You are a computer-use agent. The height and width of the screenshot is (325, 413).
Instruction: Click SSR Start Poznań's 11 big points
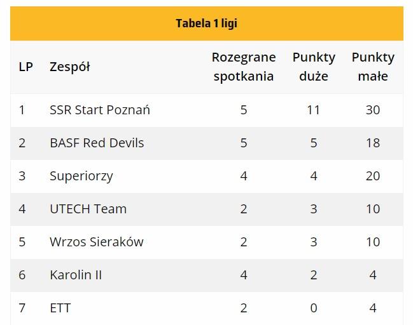click(x=313, y=110)
